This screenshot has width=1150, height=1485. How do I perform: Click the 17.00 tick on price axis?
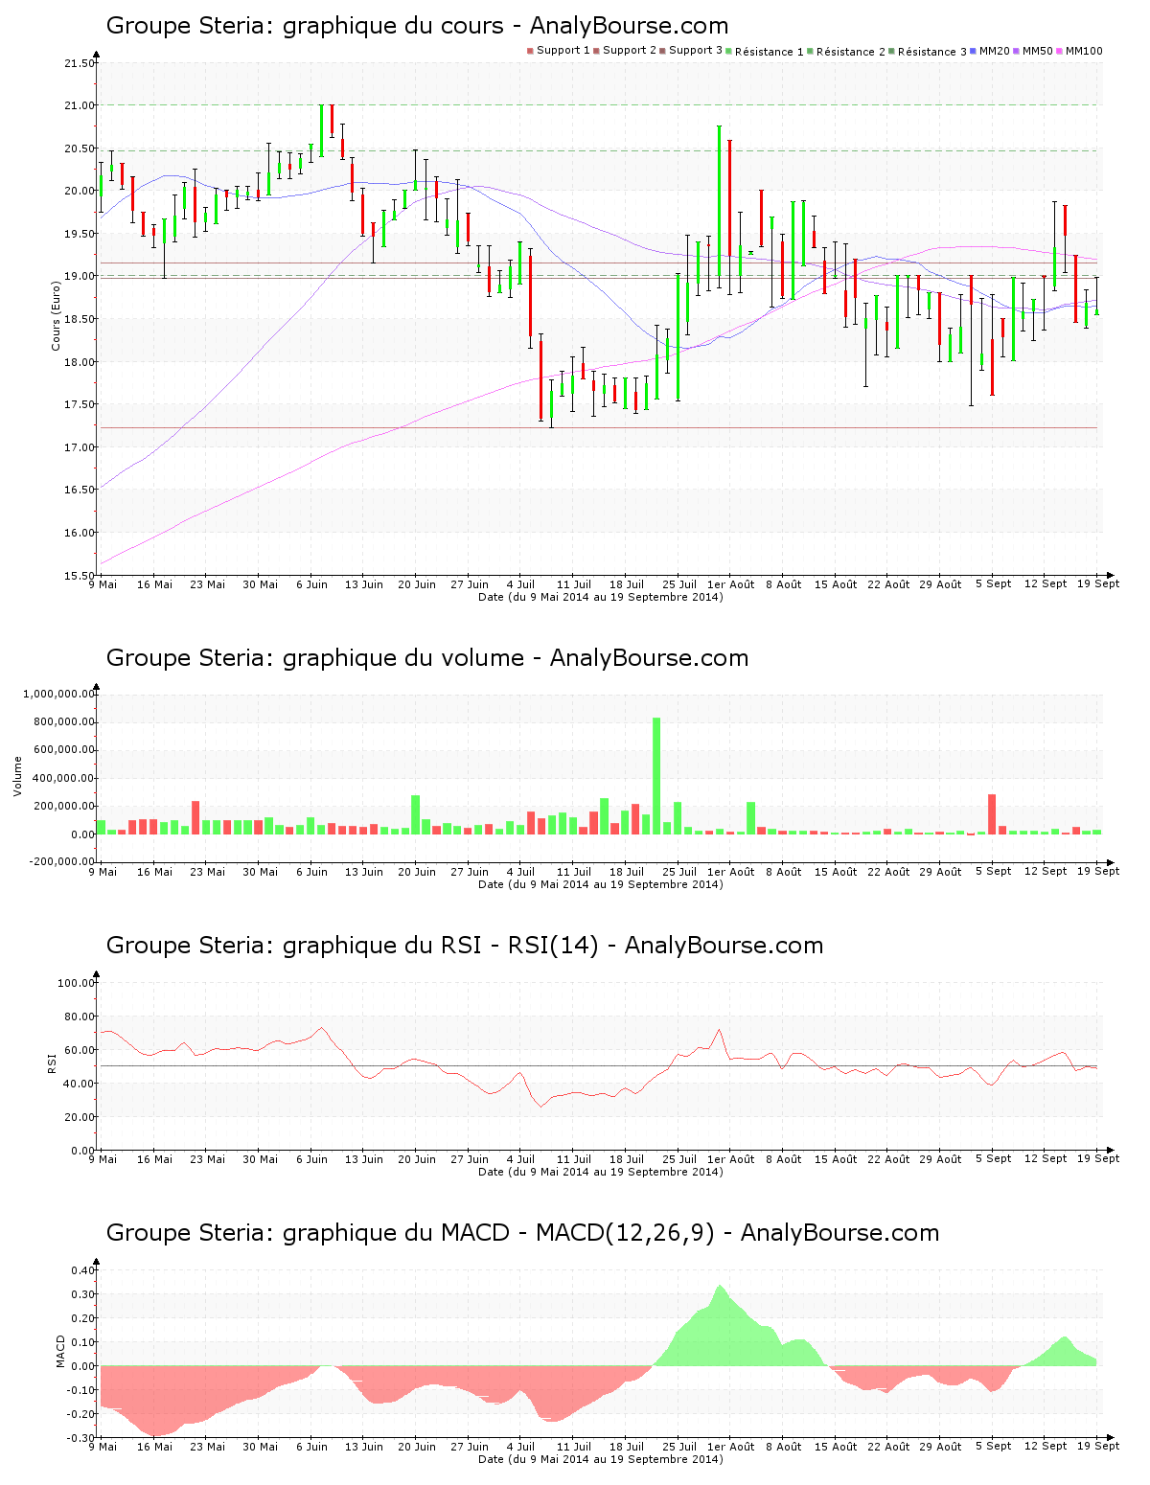click(79, 447)
